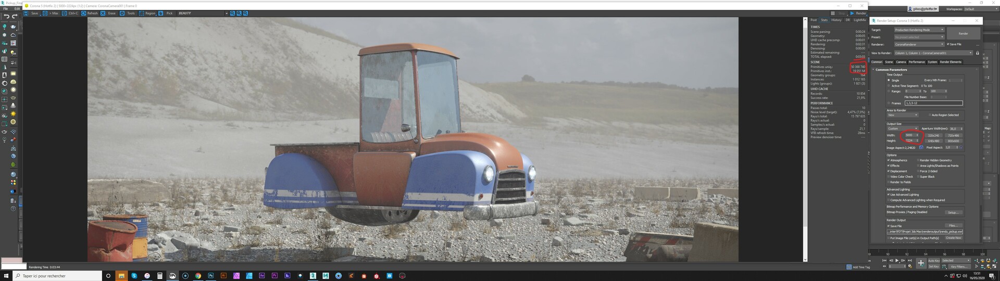This screenshot has width=1000, height=281.
Task: Click the Play Animation button
Action: 897,260
